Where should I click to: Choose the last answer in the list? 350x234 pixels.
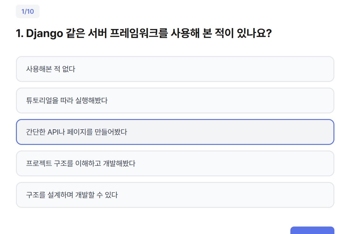pyautogui.click(x=175, y=195)
